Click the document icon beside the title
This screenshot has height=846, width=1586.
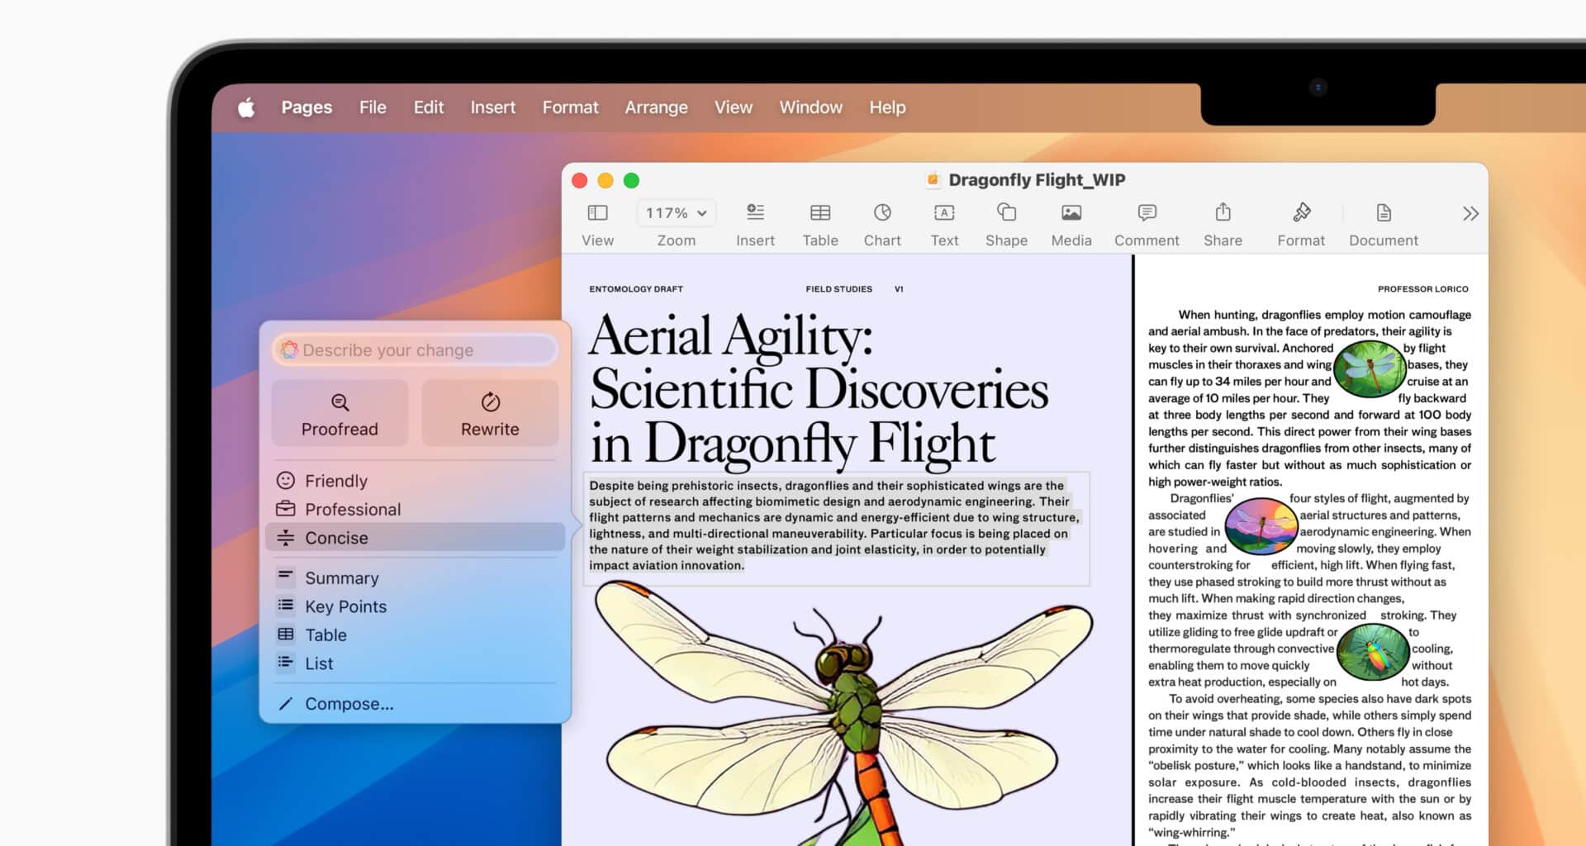coord(933,180)
